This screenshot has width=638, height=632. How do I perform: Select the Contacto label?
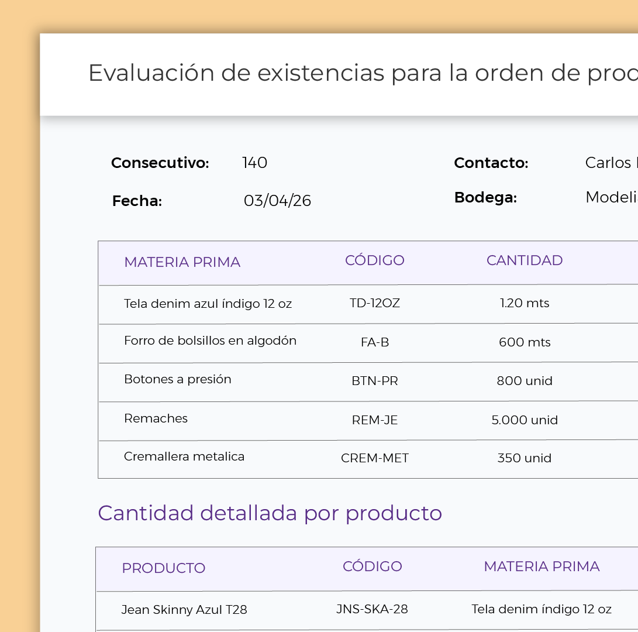coord(491,163)
